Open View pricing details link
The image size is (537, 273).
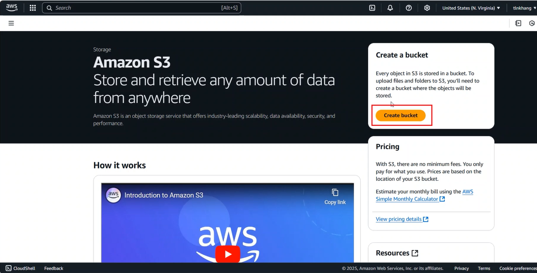point(402,219)
